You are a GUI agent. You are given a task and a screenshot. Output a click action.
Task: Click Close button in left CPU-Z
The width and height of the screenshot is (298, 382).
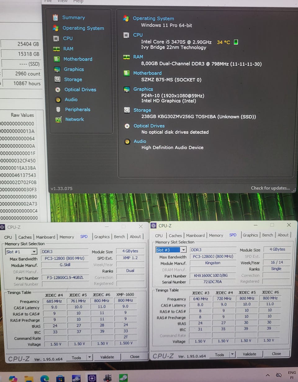point(134,357)
